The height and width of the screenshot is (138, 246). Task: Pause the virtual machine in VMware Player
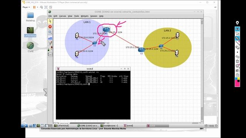coord(34,7)
